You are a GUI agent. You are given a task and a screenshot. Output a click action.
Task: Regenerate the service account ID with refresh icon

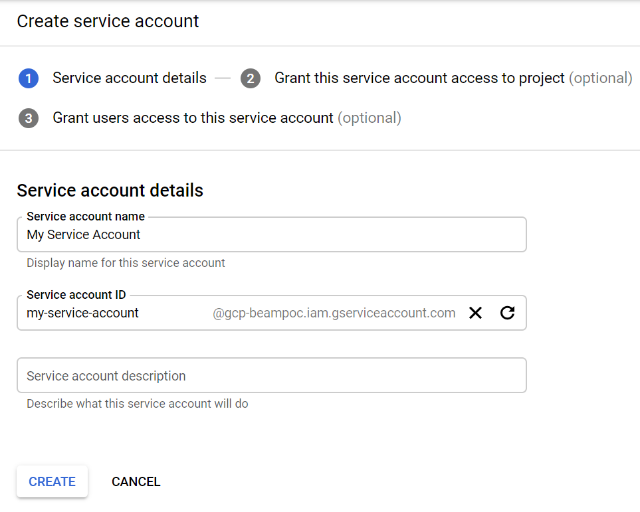[x=507, y=313]
